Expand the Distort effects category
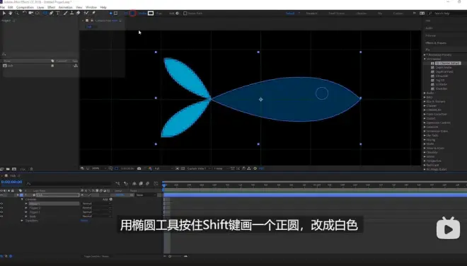 pos(425,119)
